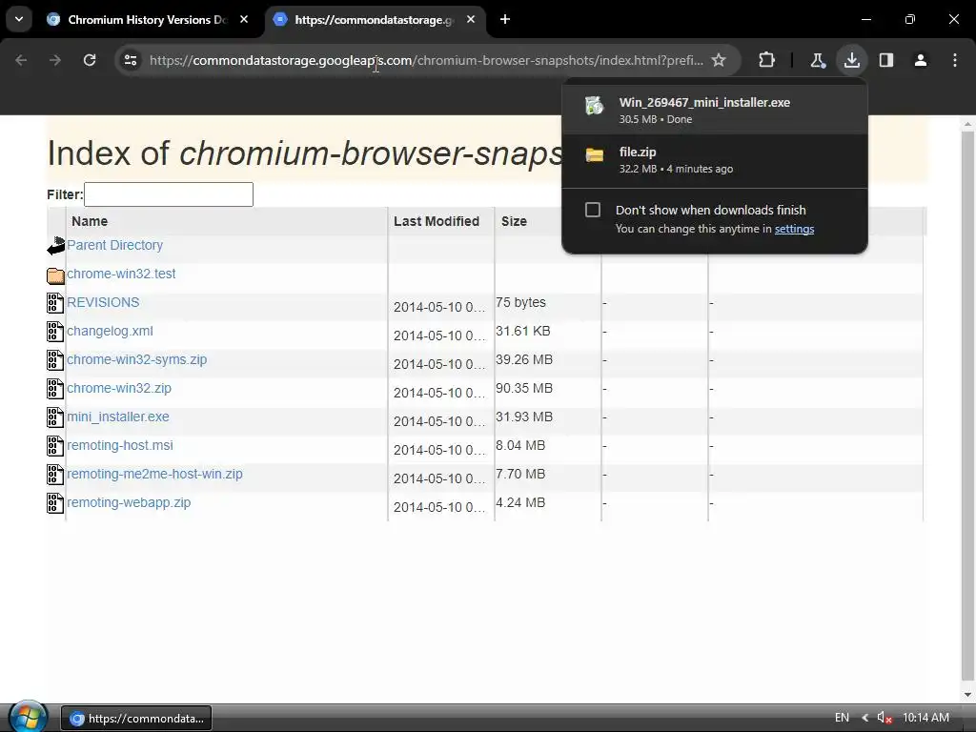This screenshot has height=732, width=976.
Task: Bookmark this page with star icon
Action: tap(719, 60)
